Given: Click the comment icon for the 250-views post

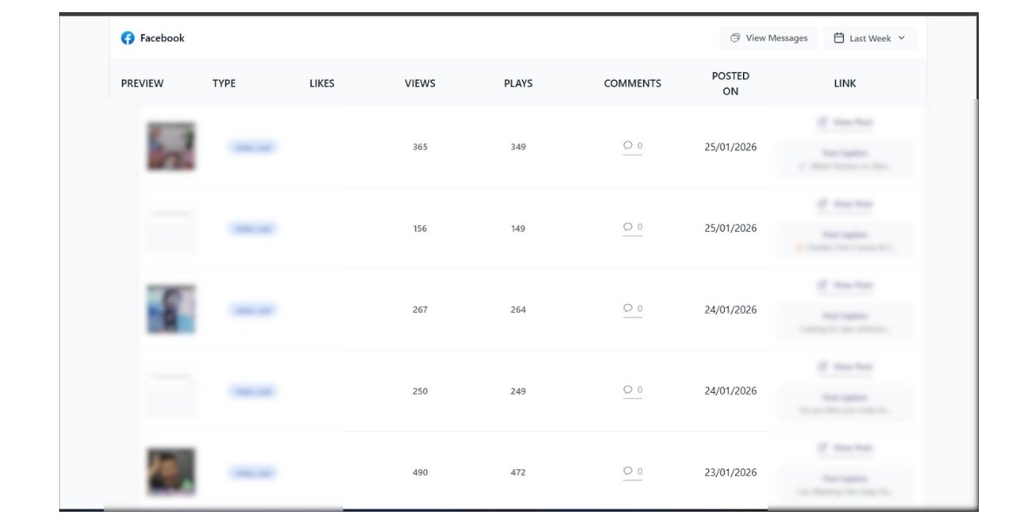Looking at the screenshot, I should pyautogui.click(x=627, y=389).
